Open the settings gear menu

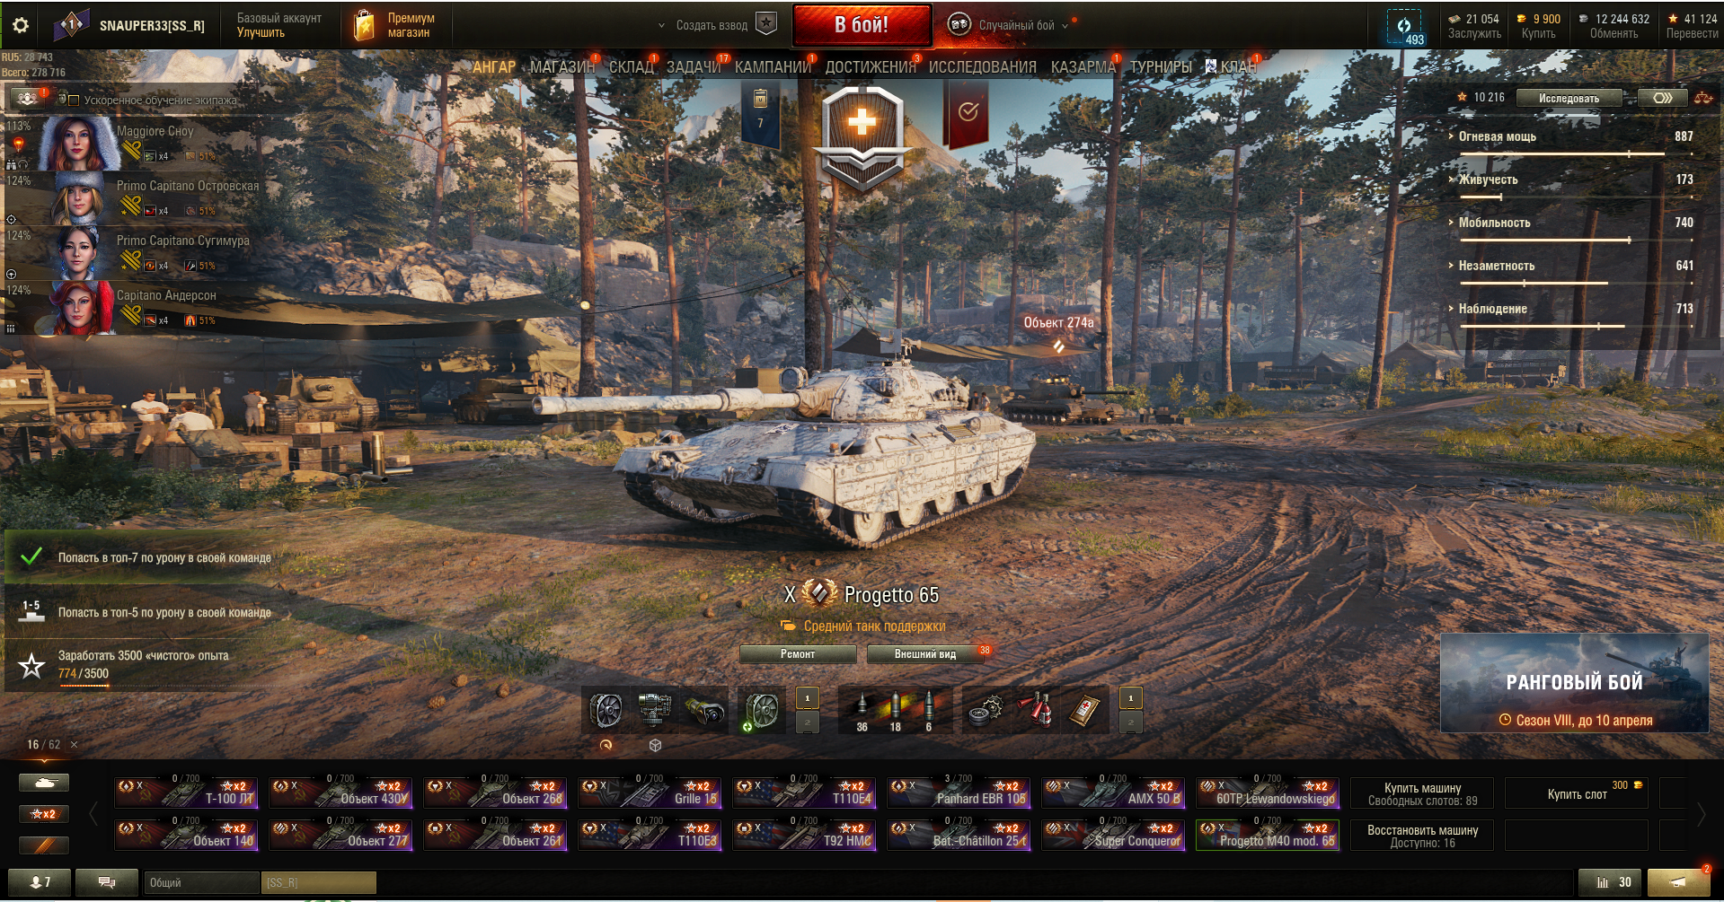coord(21,25)
